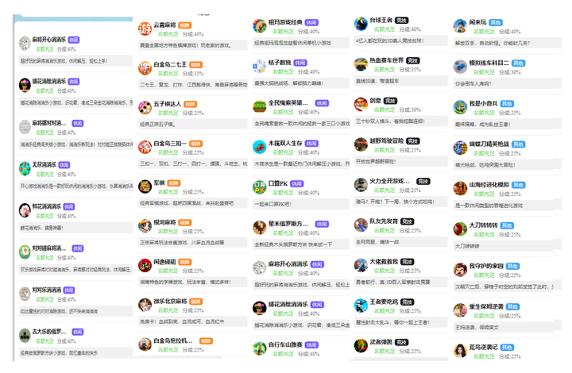Open the 银河麻将 game title
The height and width of the screenshot is (373, 572).
[x=164, y=222]
